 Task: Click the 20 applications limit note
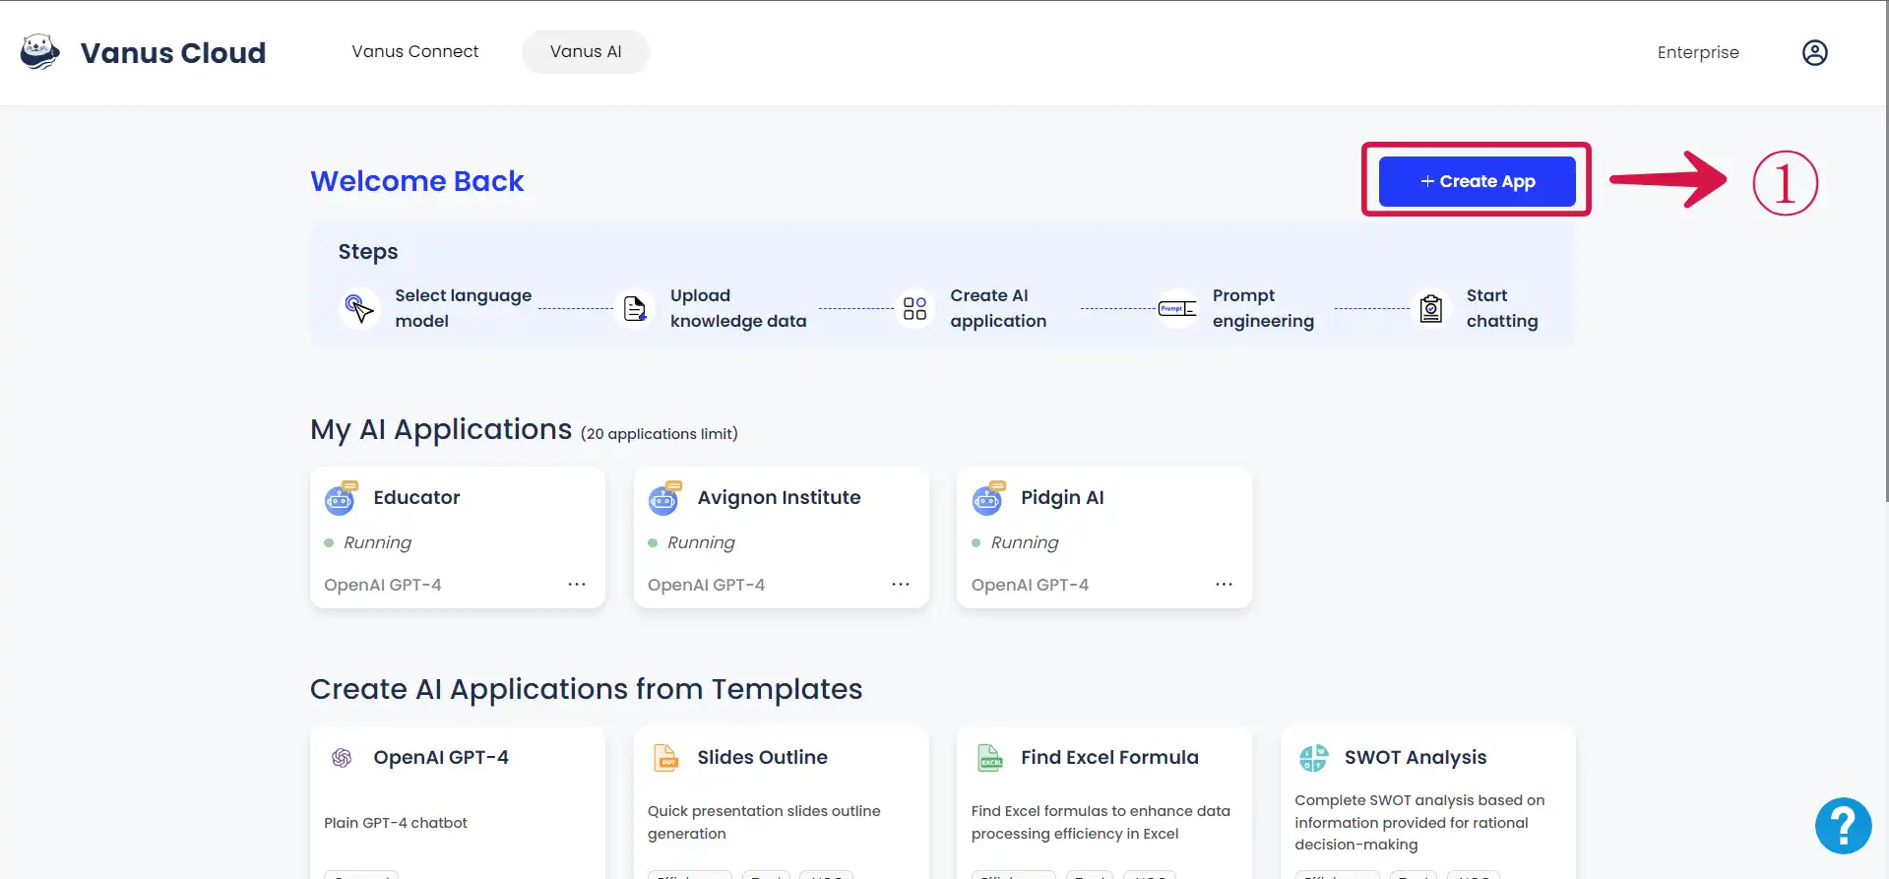point(660,434)
